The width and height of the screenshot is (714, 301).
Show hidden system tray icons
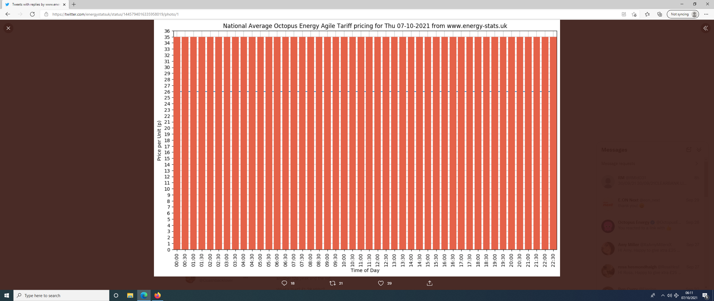click(x=663, y=295)
